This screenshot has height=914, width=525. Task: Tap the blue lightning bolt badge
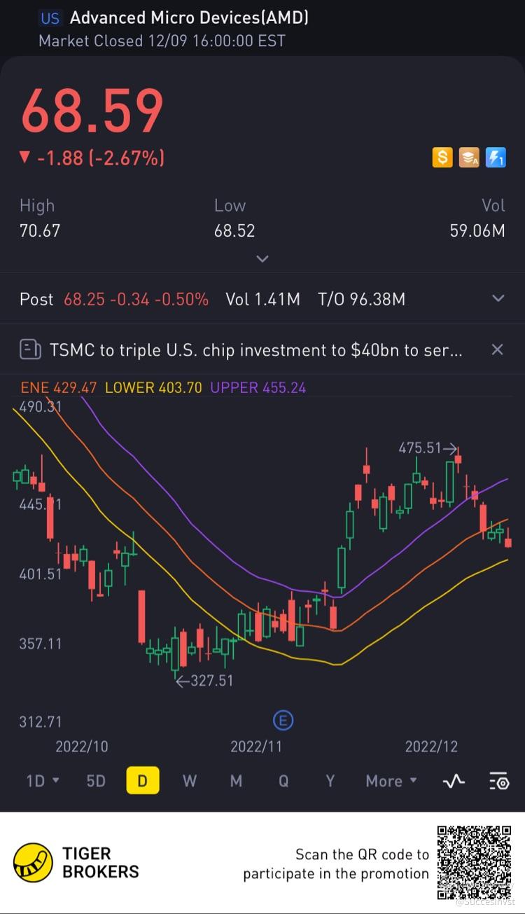pos(496,158)
